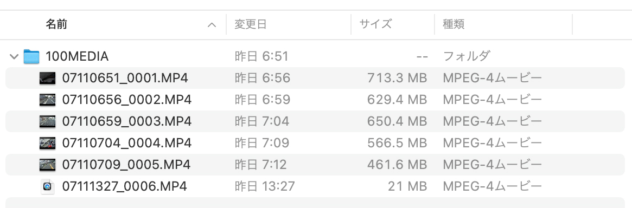Viewport: 632px width, 208px height.
Task: Click the blue 100MEDIA folder icon
Action: click(x=31, y=56)
